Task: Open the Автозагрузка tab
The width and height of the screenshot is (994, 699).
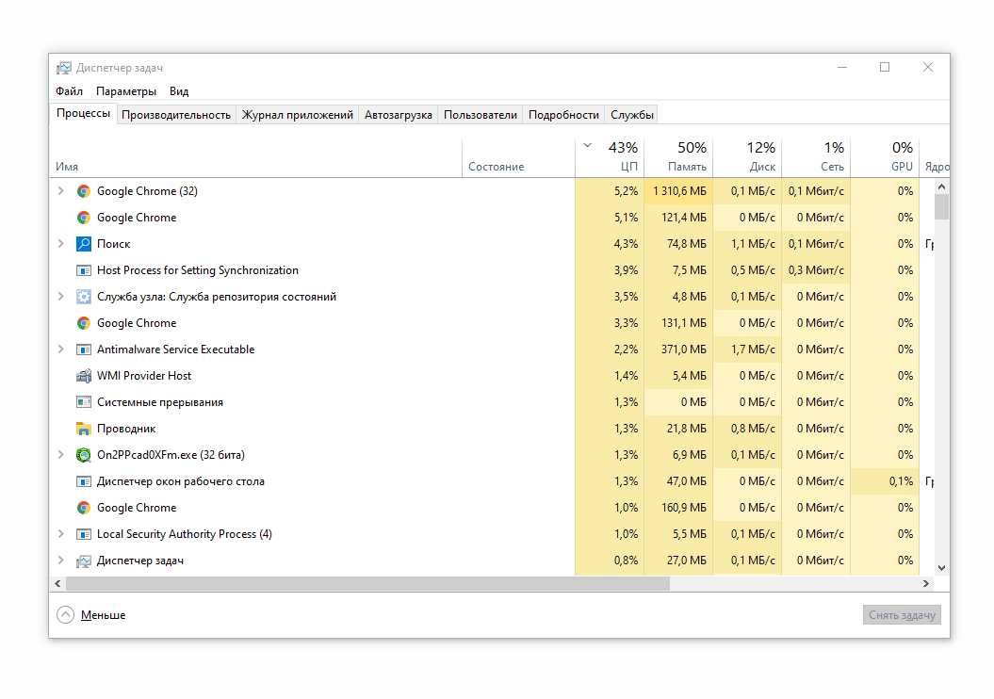Action: tap(398, 115)
